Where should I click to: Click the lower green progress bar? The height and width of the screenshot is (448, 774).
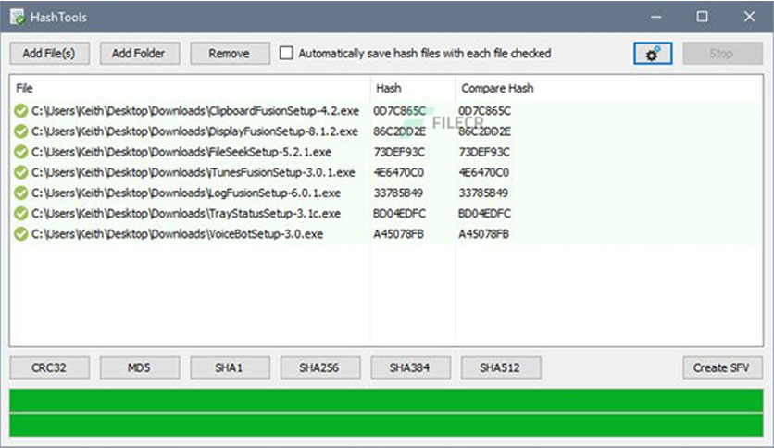click(386, 425)
